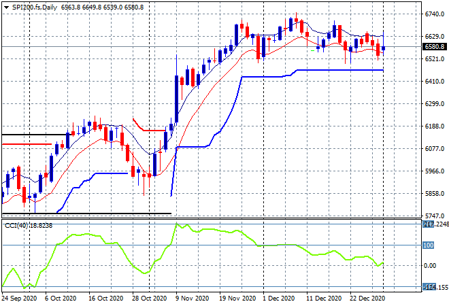449x306 pixels.
Task: Click the 5858.0 price axis label
Action: coord(435,194)
